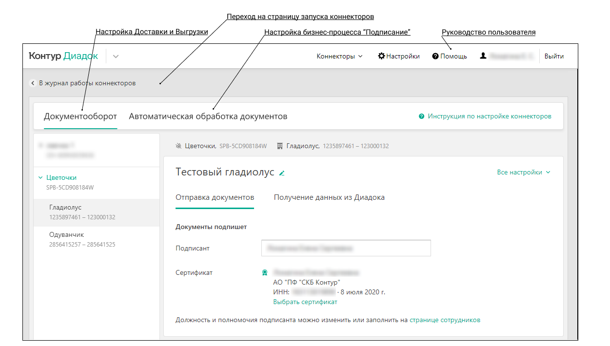Image resolution: width=610 pixels, height=346 pixels.
Task: Switch to Автоматическая обработка документов tab
Action: point(208,116)
